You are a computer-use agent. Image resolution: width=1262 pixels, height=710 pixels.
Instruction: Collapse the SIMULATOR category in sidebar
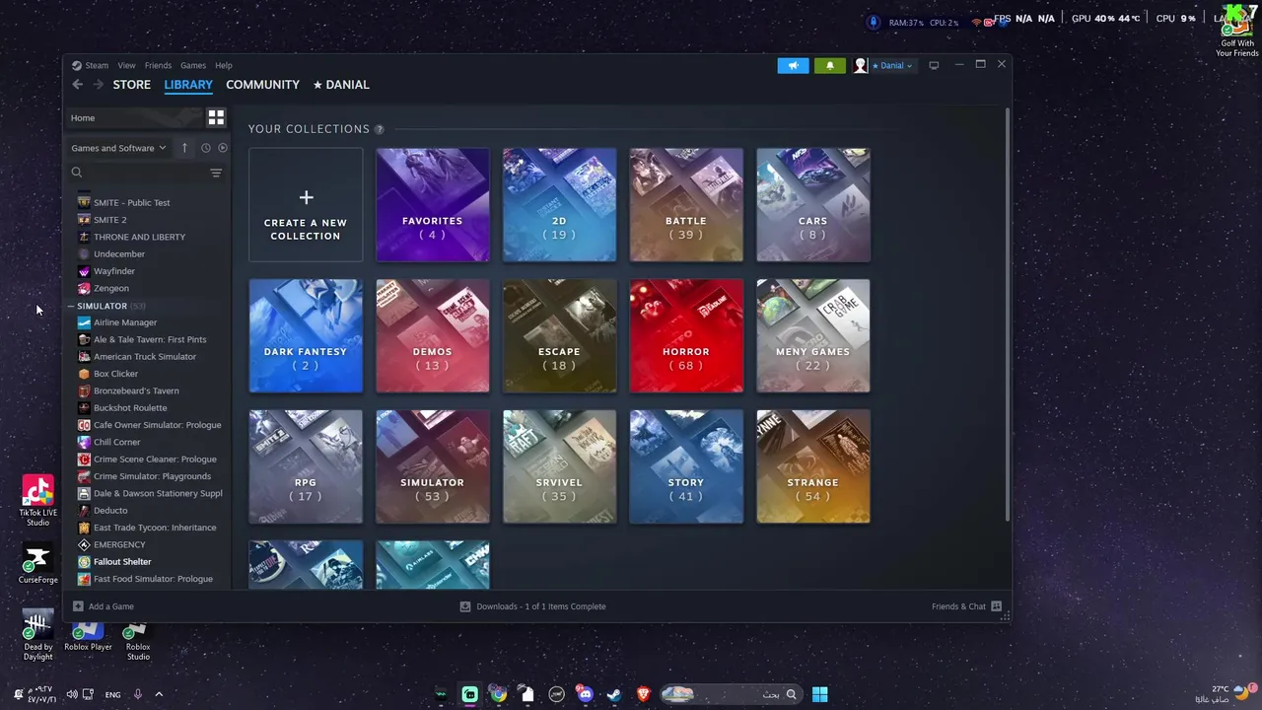tap(72, 306)
